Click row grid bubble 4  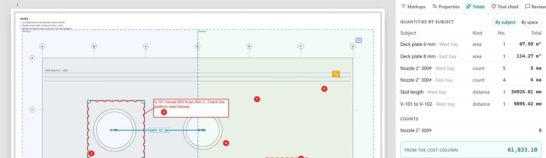coord(32,58)
